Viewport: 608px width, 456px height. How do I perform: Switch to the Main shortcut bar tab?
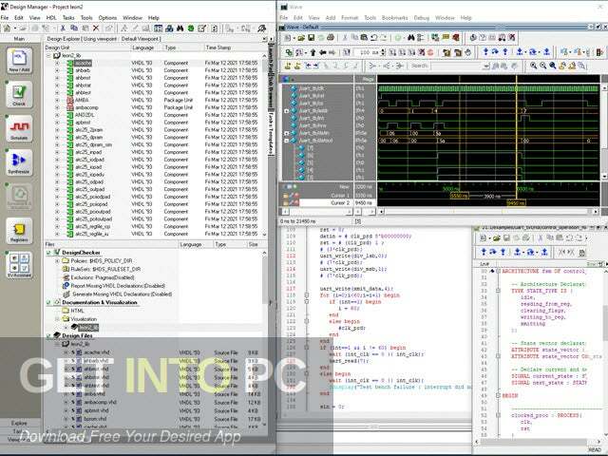click(x=19, y=39)
